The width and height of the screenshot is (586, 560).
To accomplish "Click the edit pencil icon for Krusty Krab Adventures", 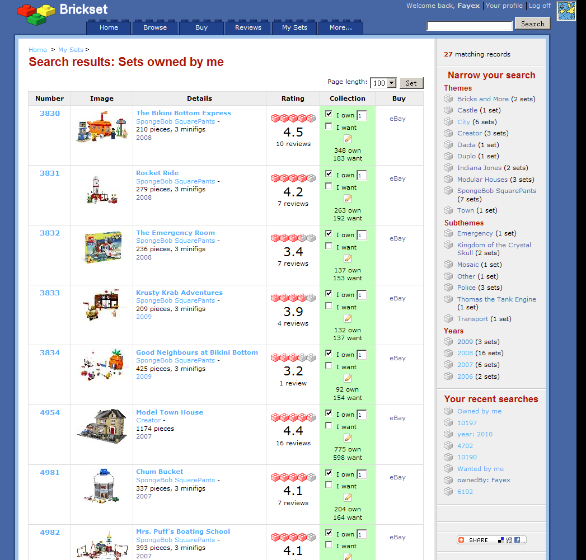I will coord(348,318).
